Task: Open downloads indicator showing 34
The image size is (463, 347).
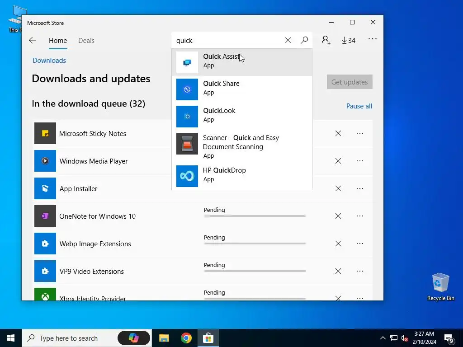Action: (349, 40)
